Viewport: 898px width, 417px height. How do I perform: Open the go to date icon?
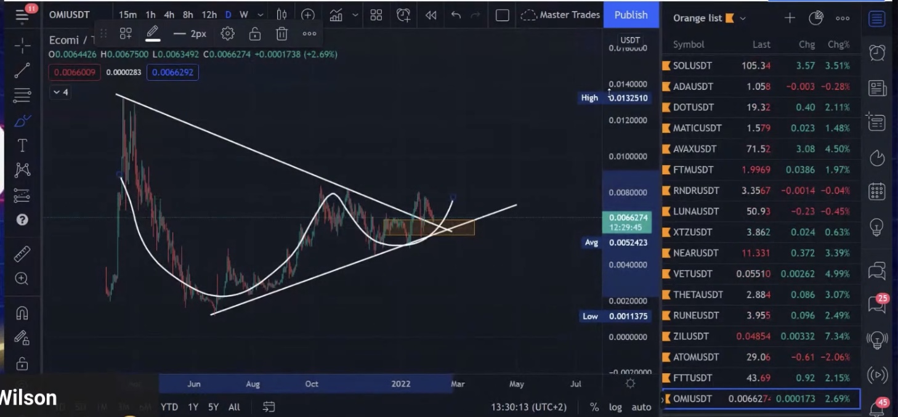tap(269, 407)
